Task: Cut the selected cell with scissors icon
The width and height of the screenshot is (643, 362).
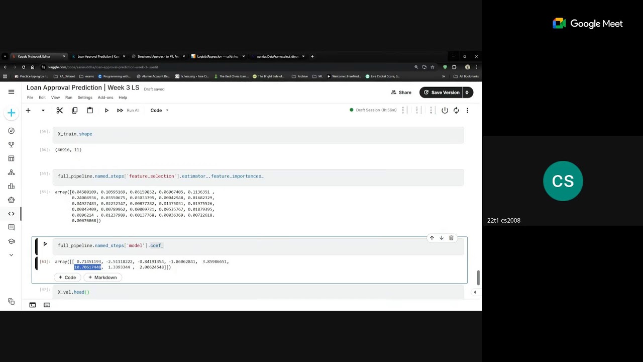Action: coord(59,110)
